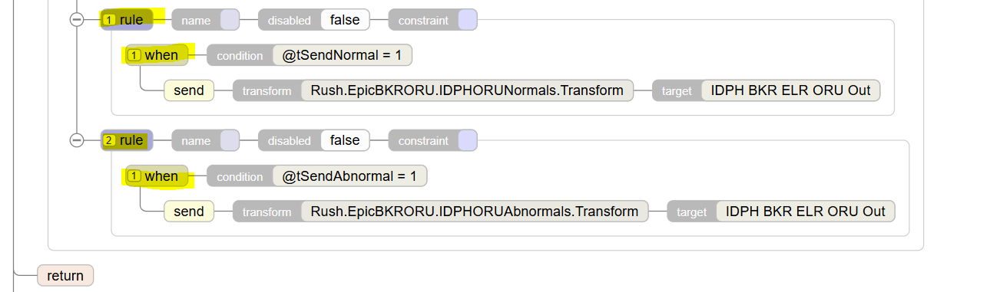Select the when node under rule 2

[x=157, y=176]
